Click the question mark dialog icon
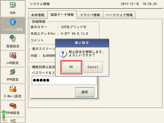 pos(63,54)
